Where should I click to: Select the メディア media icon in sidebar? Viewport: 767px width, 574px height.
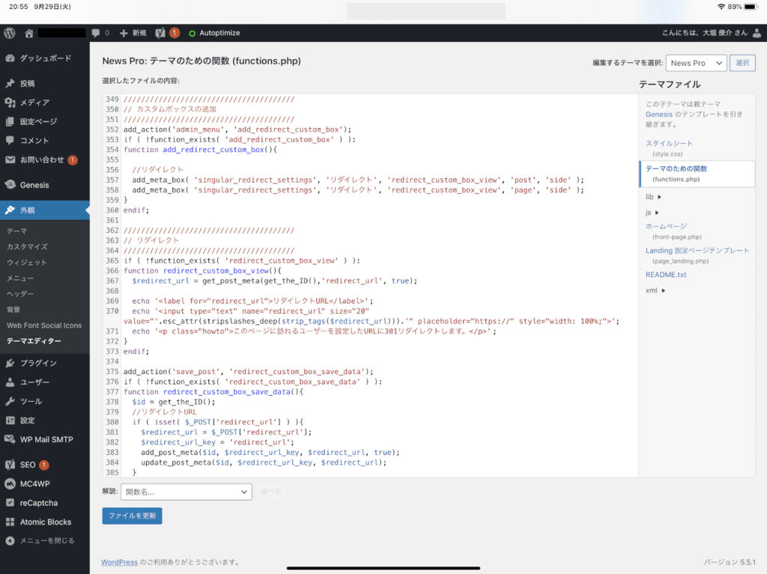pyautogui.click(x=10, y=103)
